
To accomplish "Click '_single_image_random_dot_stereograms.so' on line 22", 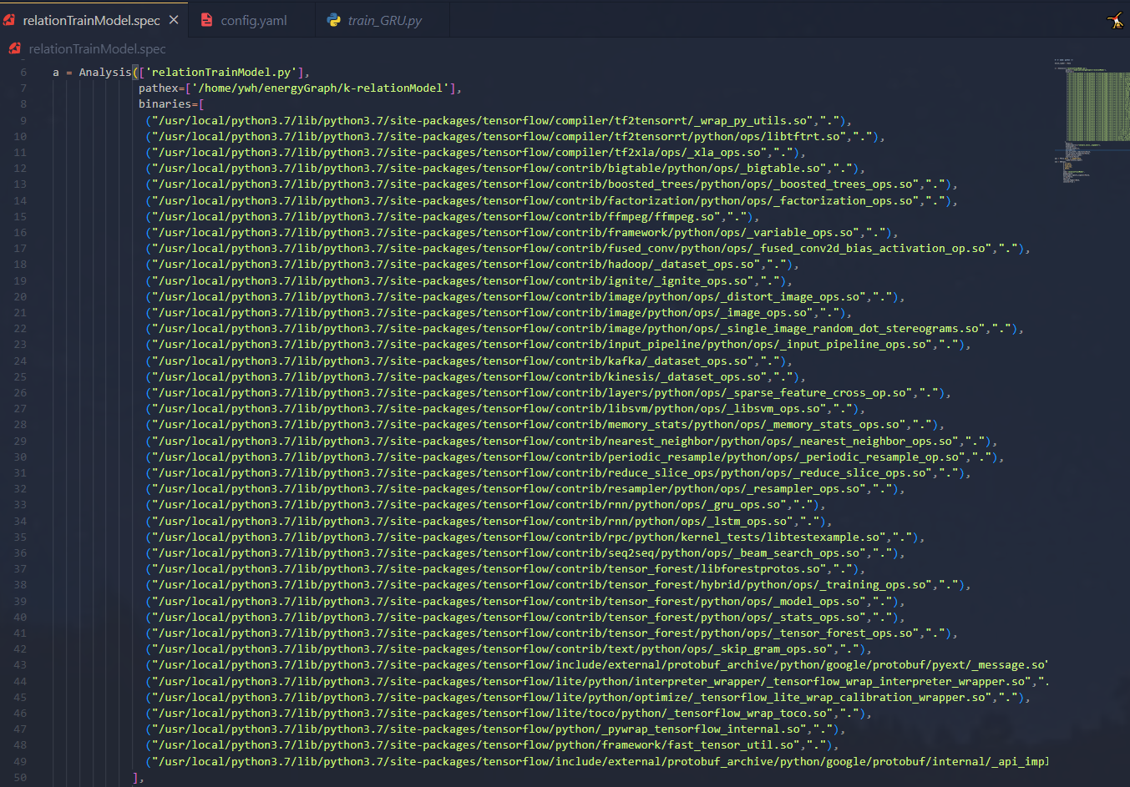I will (851, 329).
